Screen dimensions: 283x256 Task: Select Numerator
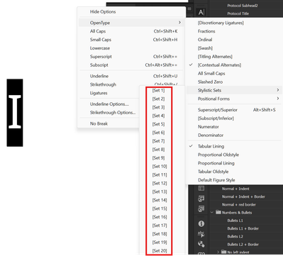coord(209,127)
